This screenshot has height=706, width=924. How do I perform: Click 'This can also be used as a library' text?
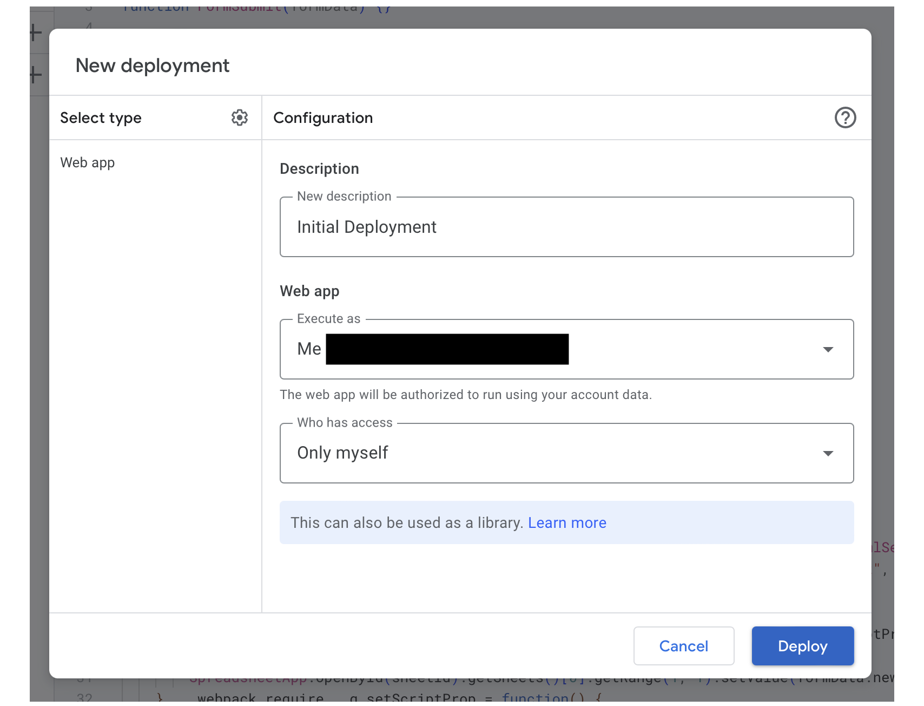(x=407, y=522)
